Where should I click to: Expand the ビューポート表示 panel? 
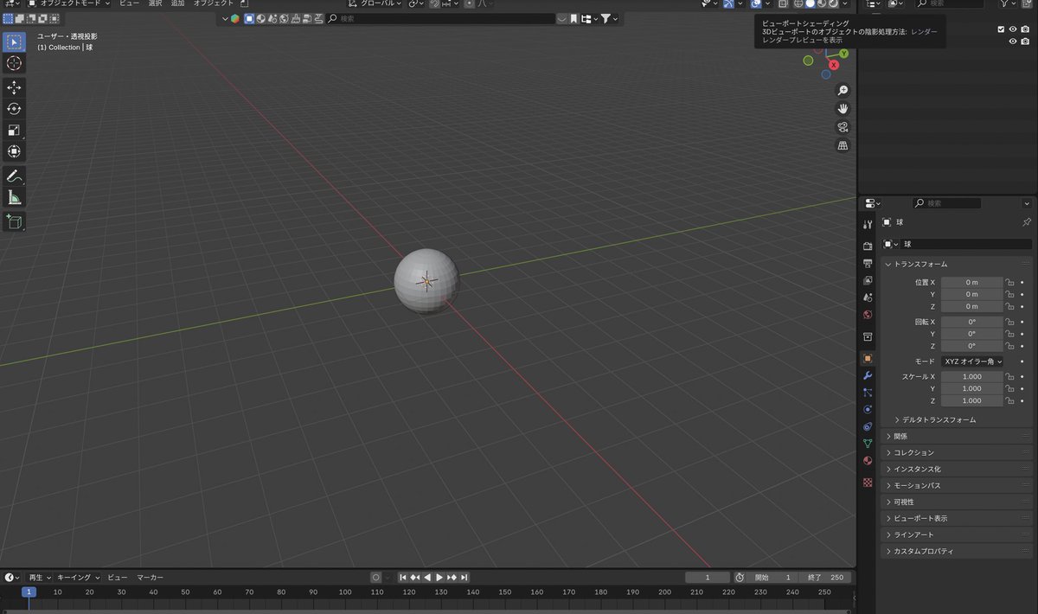click(x=956, y=518)
